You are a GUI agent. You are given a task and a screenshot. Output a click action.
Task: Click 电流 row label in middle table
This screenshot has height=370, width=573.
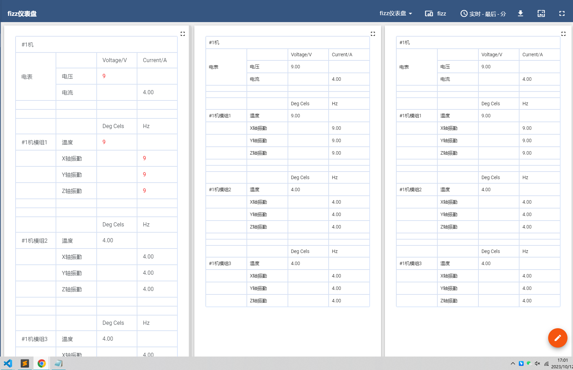coord(255,79)
